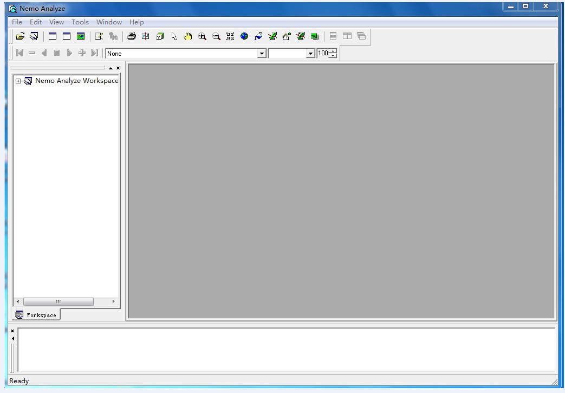
Task: Select the zoom out magnifier
Action: (216, 36)
